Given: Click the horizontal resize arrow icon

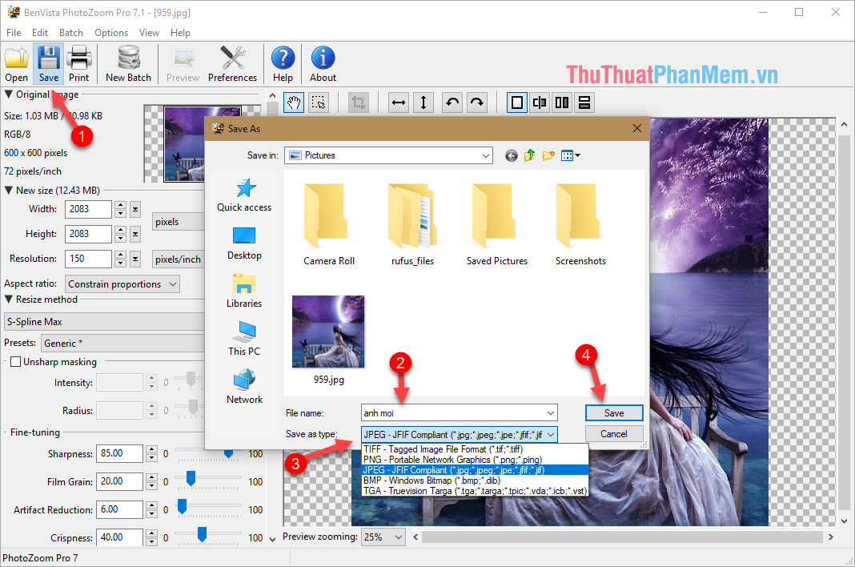Looking at the screenshot, I should pyautogui.click(x=398, y=103).
